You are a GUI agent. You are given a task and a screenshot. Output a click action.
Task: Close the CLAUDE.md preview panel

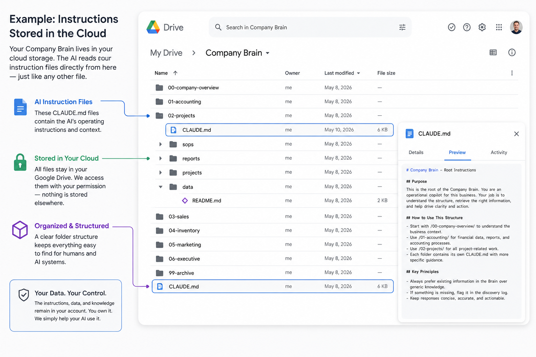[516, 134]
